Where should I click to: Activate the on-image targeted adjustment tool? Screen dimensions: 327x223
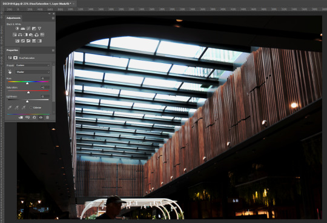[x=10, y=72]
